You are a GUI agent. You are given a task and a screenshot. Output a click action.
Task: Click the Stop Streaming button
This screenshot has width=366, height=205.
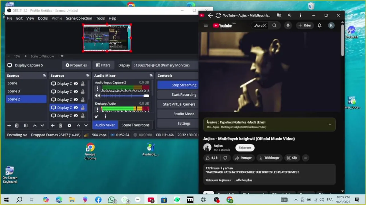(x=178, y=85)
